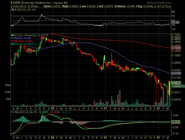Click the '11' year marker on MACD axis

pos(105,137)
